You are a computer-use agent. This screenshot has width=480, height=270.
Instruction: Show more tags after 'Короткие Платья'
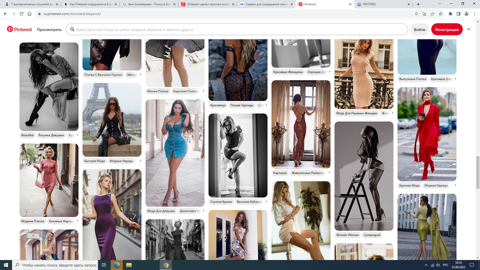[x=203, y=91]
